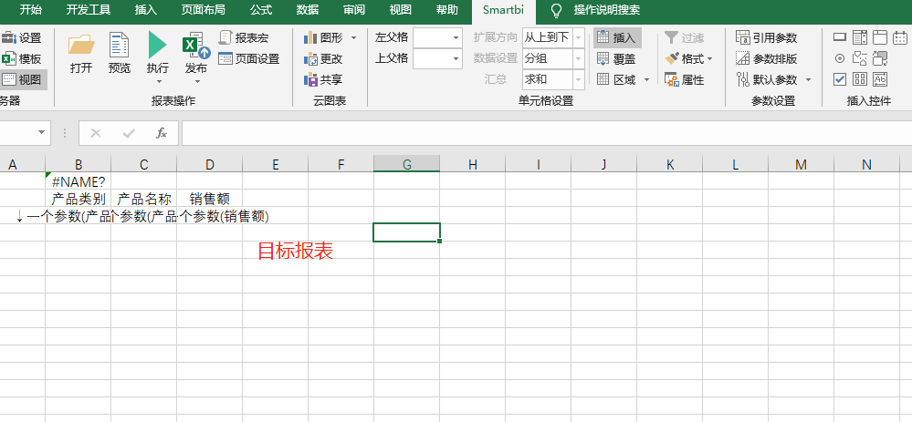Viewport: 912px width, 422px height.
Task: Expand the 图形 dropdown arrow
Action: tap(353, 38)
